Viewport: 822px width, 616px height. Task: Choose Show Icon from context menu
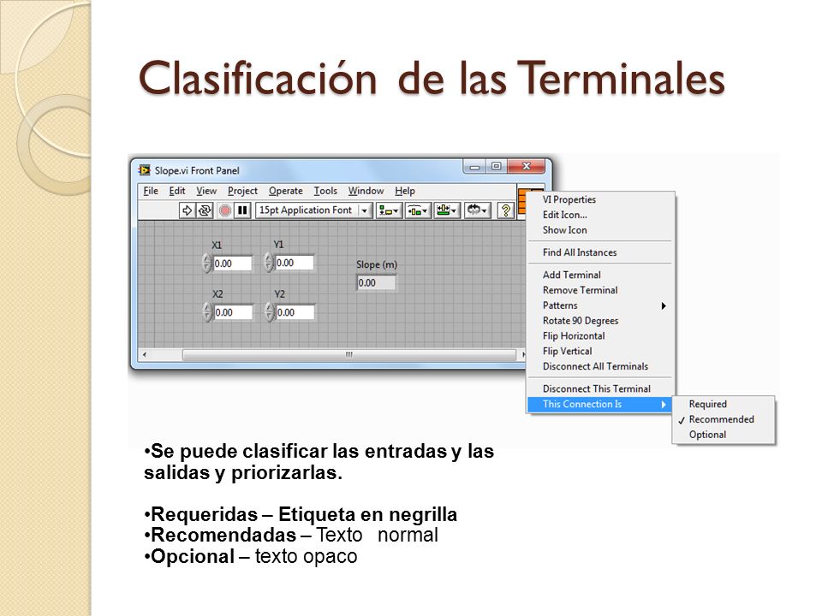(599, 230)
